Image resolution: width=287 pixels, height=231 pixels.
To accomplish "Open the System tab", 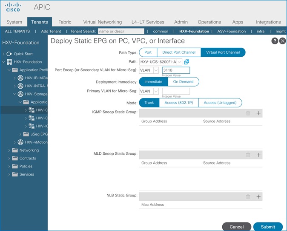I will 14,22.
